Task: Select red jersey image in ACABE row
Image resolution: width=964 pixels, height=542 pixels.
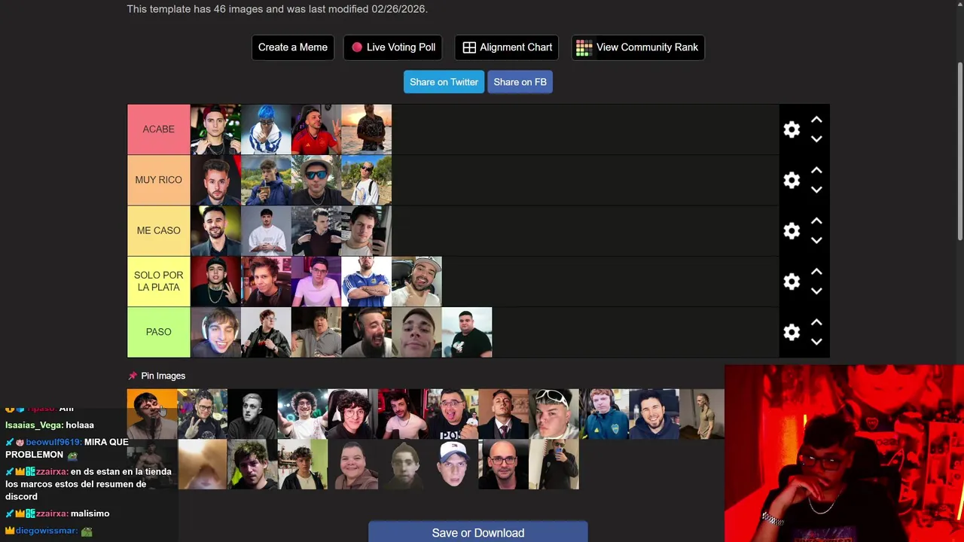Action: (316, 129)
